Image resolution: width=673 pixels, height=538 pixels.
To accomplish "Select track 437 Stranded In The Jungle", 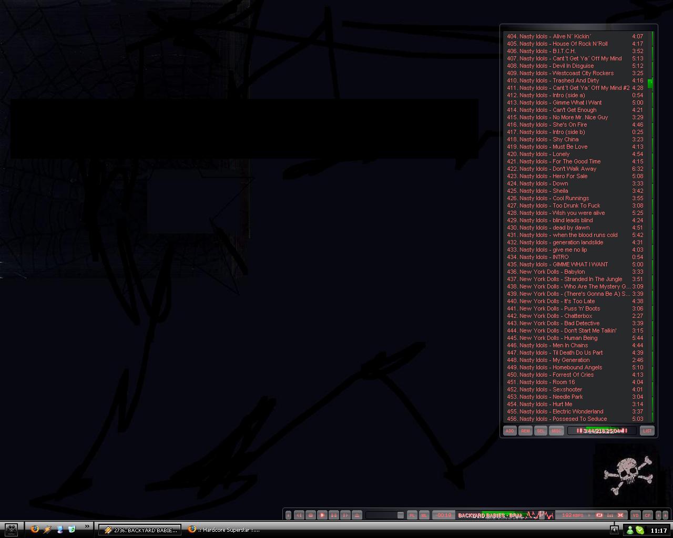I will 575,279.
